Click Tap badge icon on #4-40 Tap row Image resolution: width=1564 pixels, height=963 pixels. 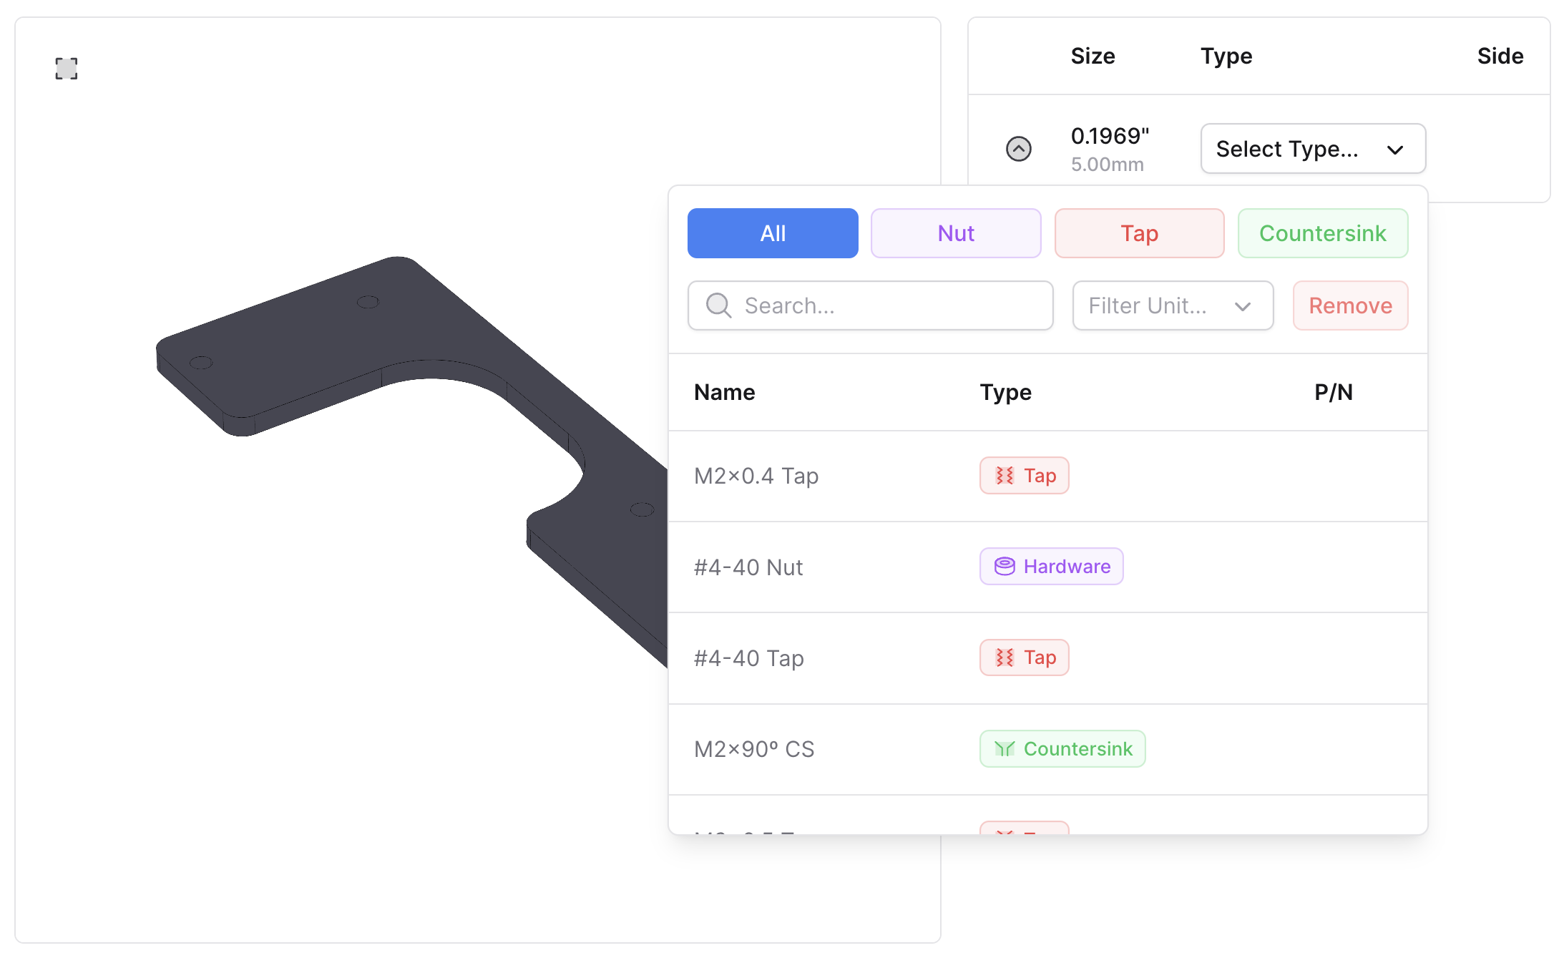[1005, 658]
